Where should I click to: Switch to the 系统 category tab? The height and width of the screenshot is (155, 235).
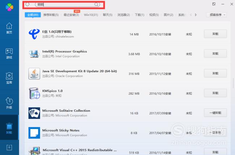pyautogui.click(x=181, y=15)
